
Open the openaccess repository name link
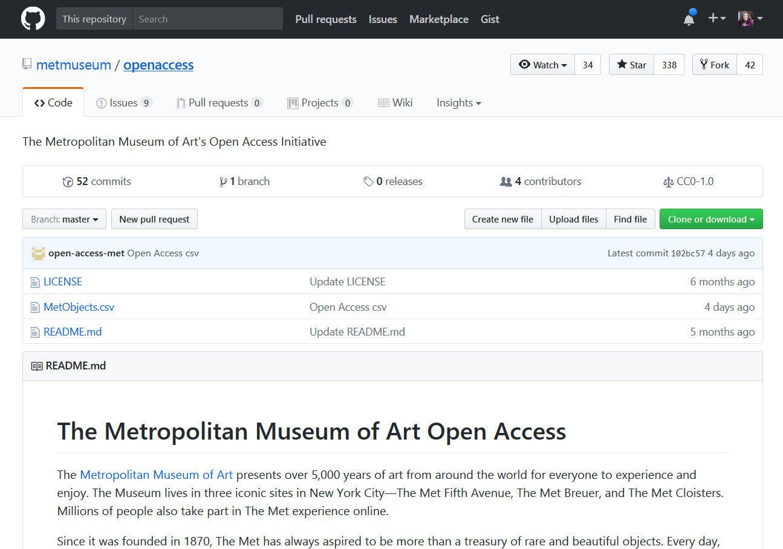(x=158, y=65)
